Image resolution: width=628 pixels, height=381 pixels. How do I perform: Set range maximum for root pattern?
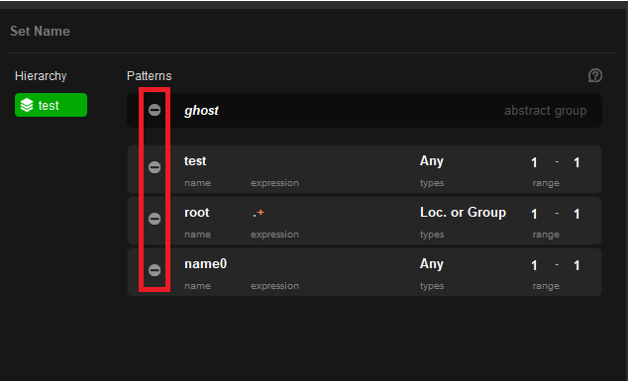click(576, 214)
